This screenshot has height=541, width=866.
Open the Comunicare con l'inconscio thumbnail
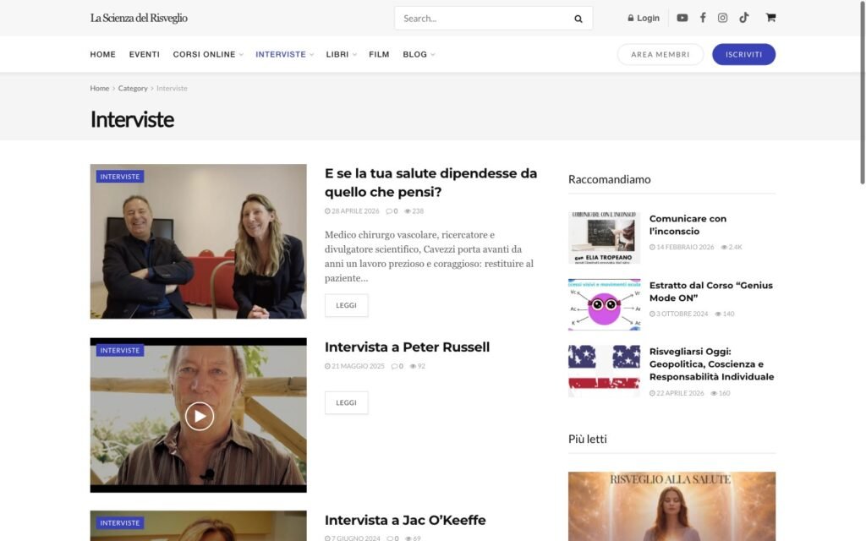coord(604,238)
